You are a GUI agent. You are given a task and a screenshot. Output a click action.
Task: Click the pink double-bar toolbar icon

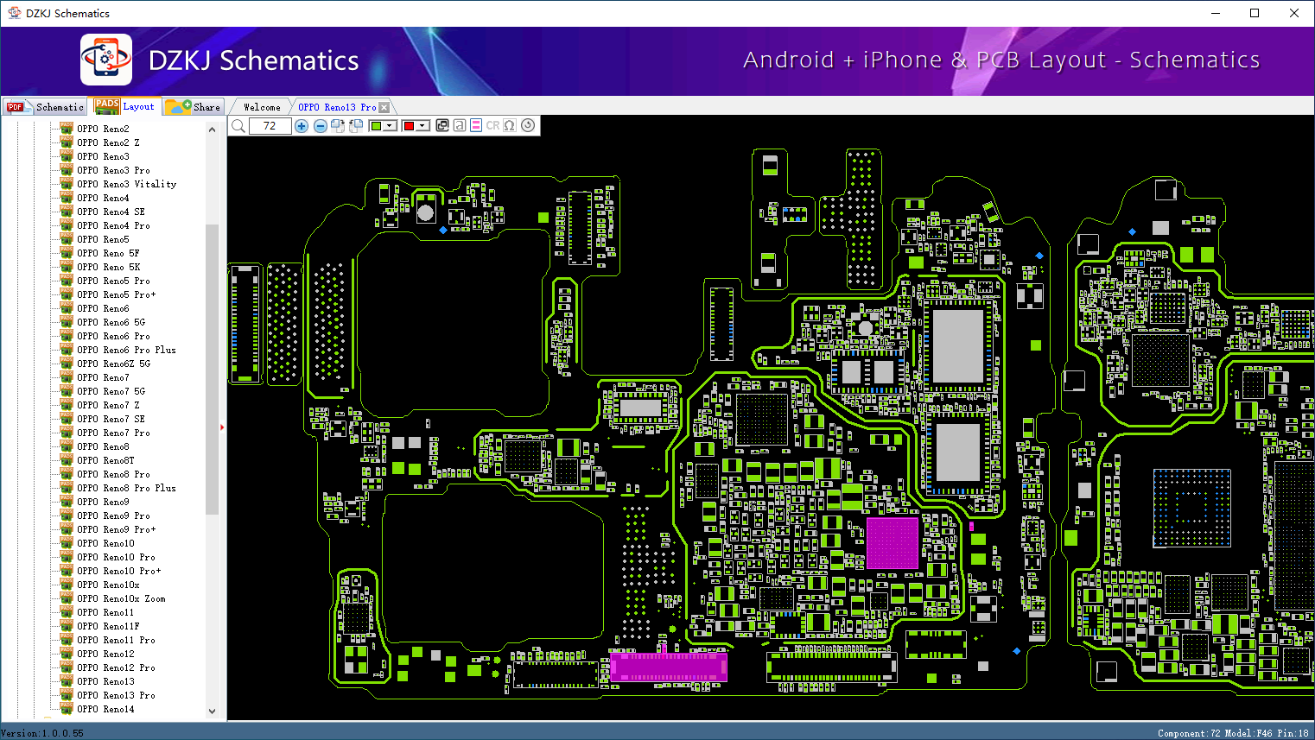coord(476,125)
